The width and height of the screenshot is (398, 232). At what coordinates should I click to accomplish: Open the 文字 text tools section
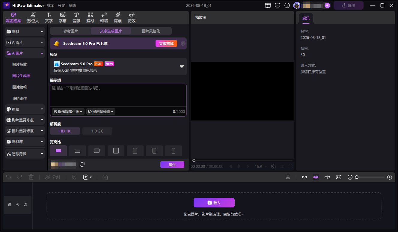click(49, 18)
